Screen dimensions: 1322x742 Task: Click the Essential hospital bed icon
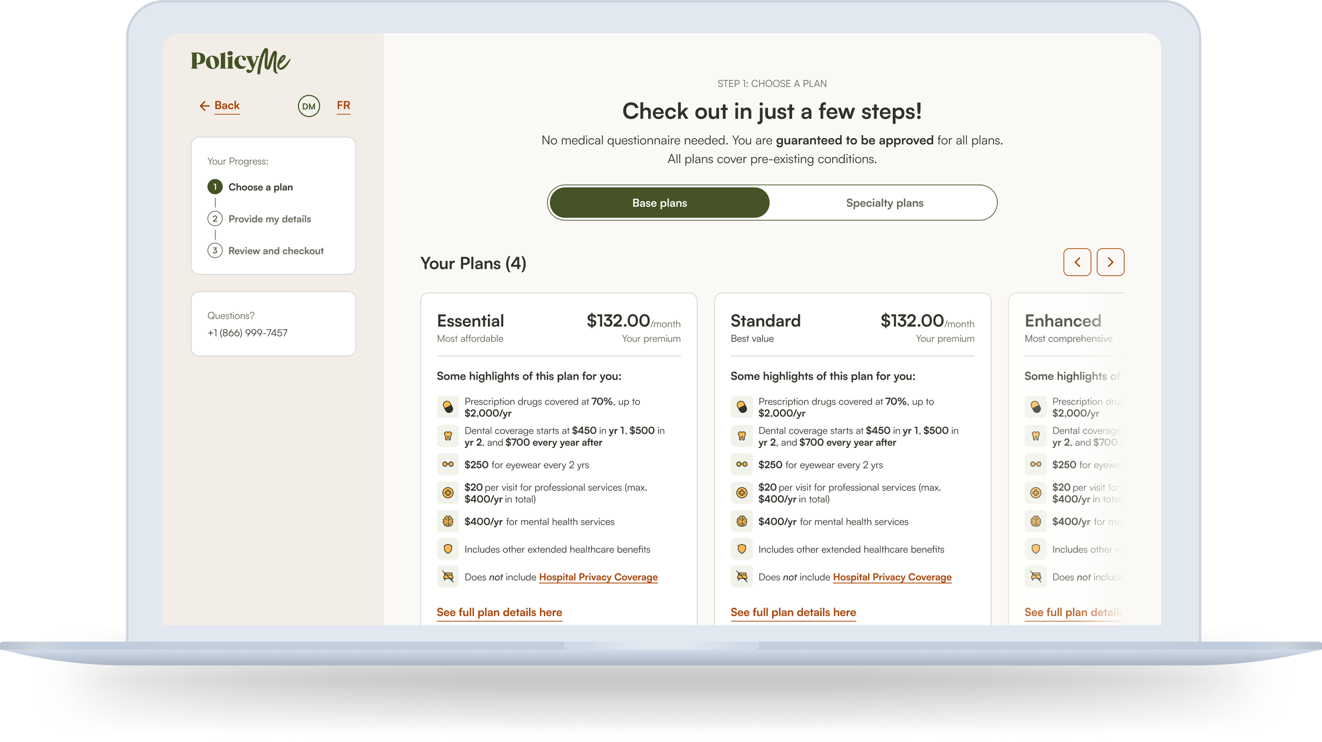pyautogui.click(x=448, y=577)
